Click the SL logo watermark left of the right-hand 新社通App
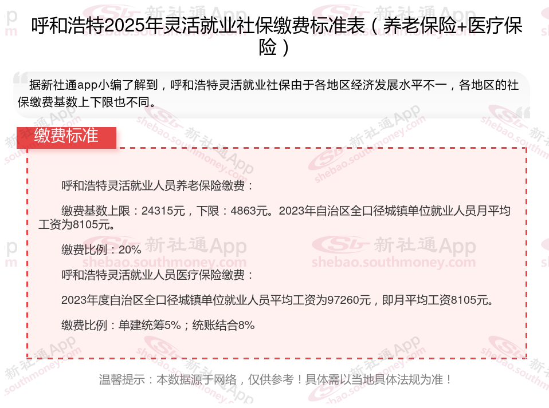 pos(340,244)
